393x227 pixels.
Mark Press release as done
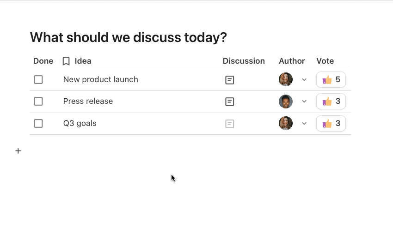38,102
